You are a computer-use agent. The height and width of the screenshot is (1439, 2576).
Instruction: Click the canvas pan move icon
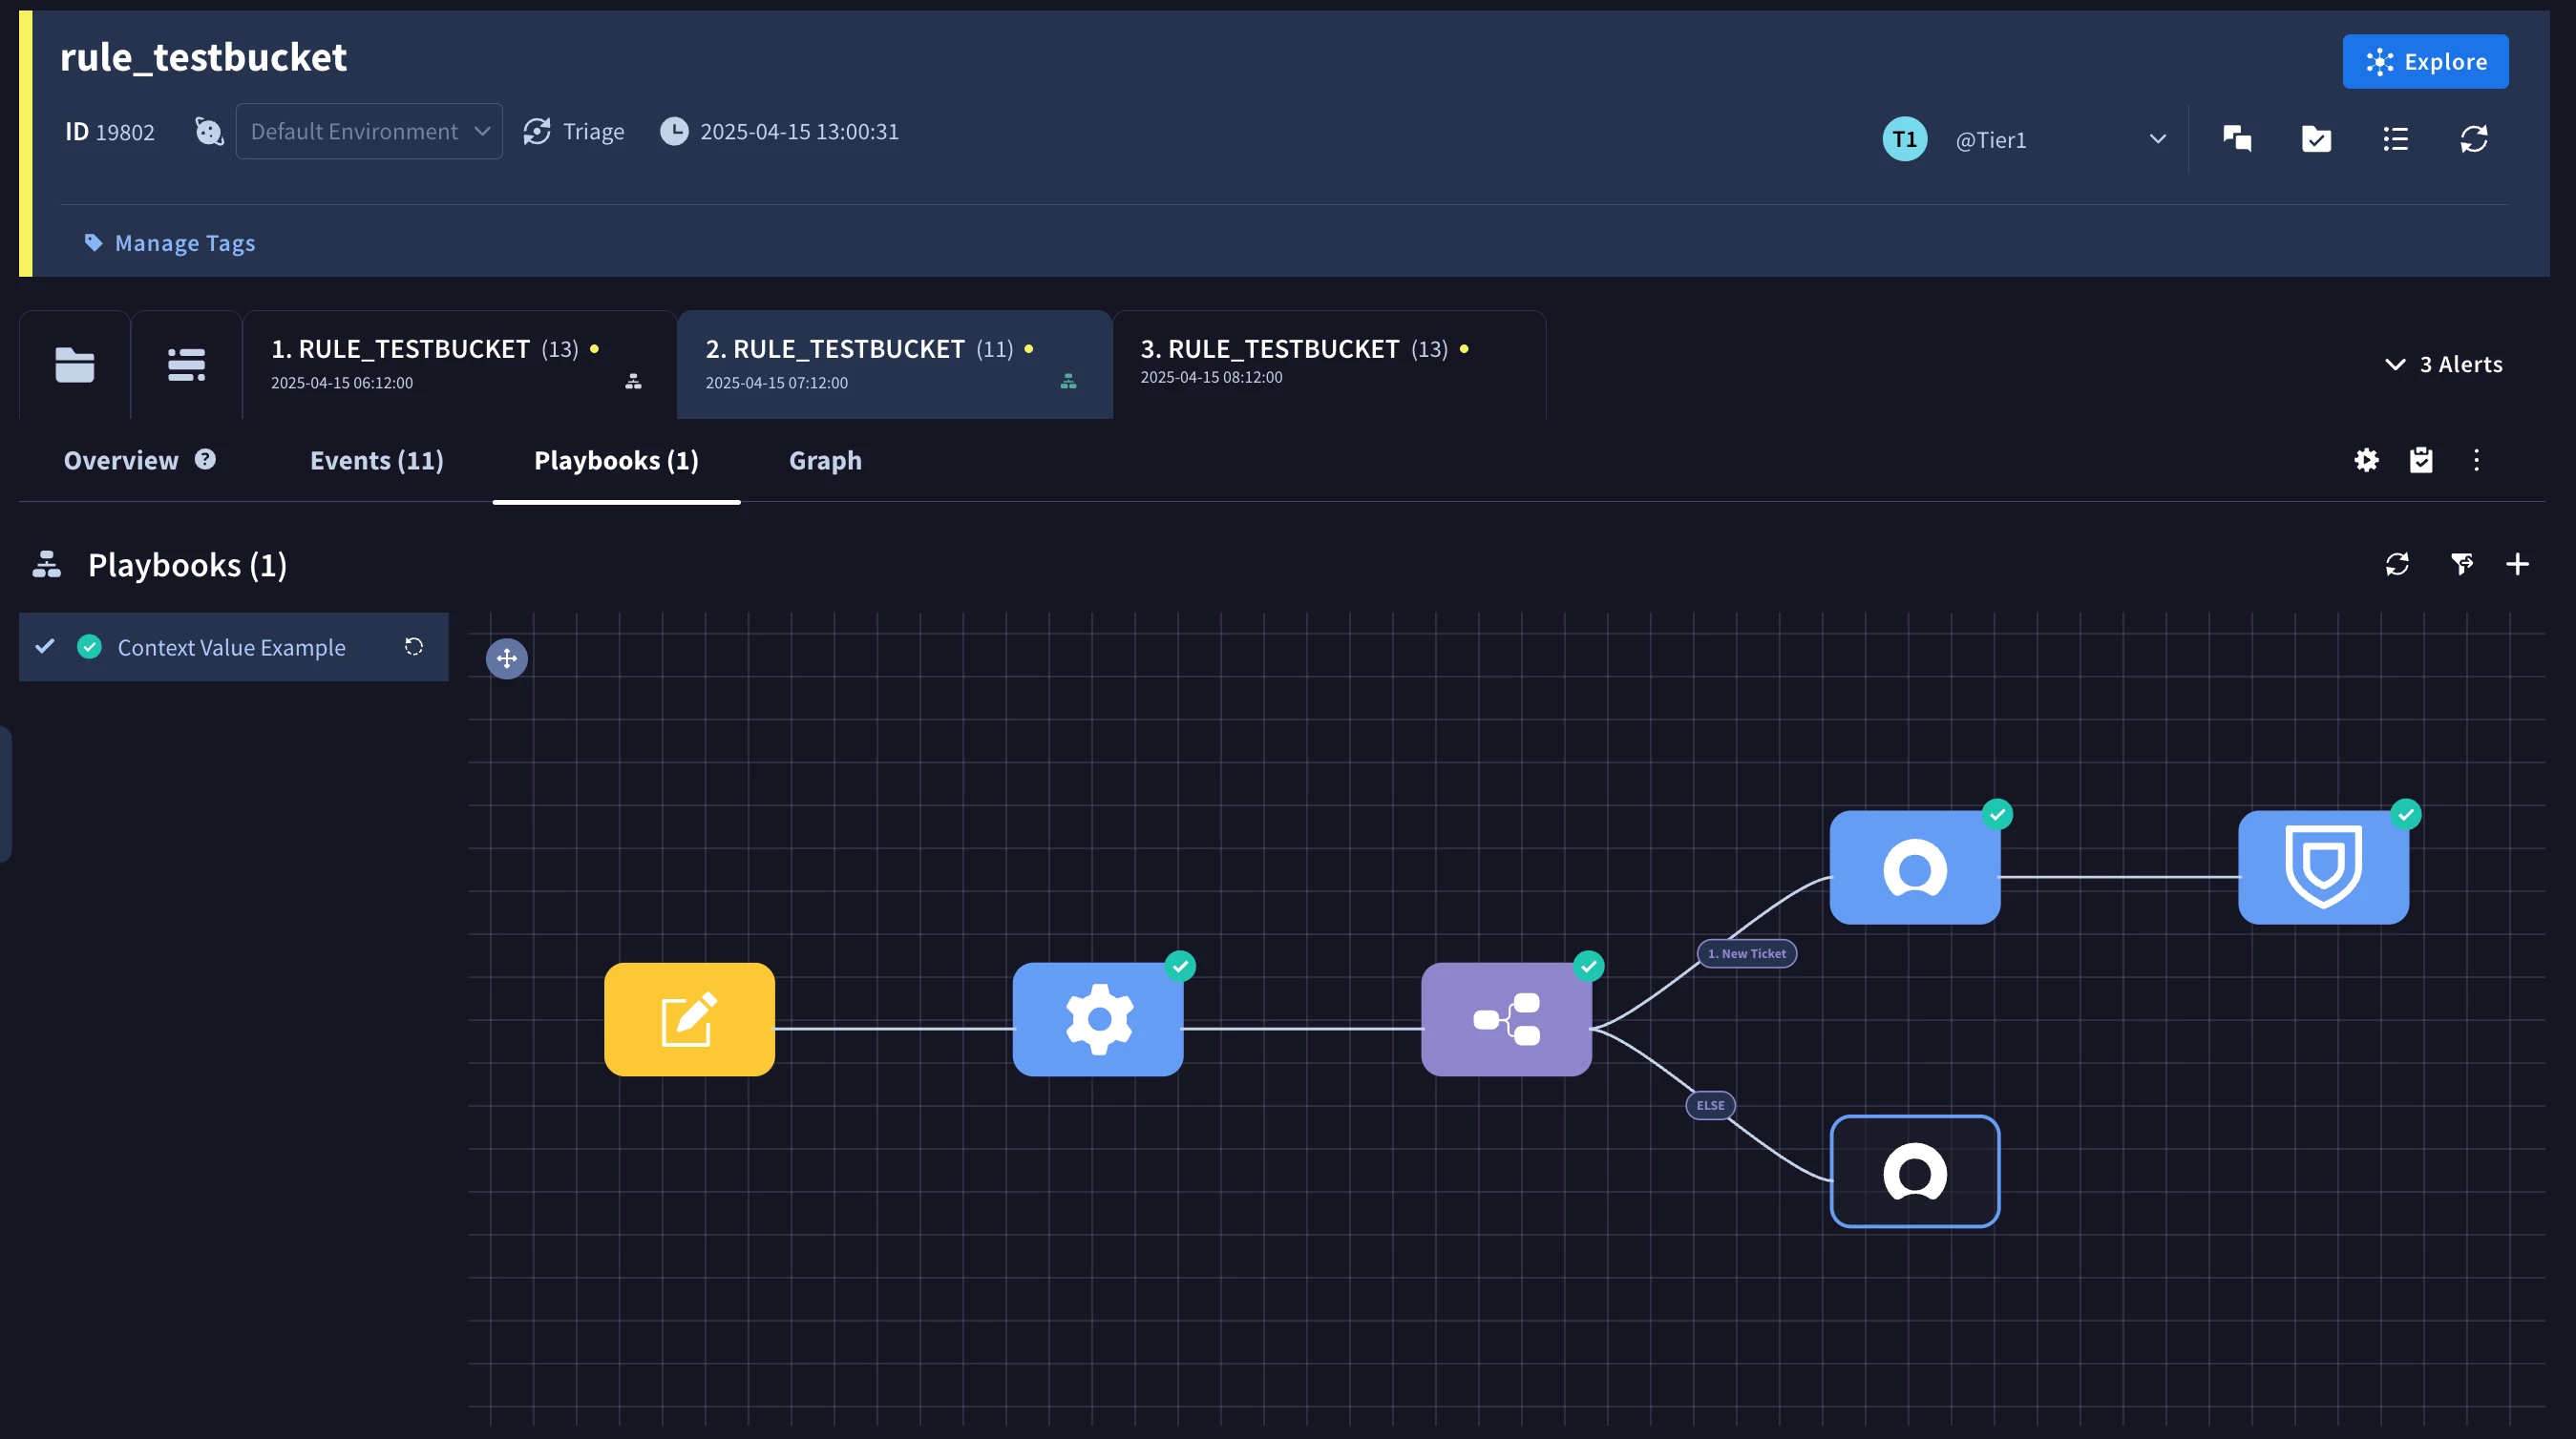507,658
